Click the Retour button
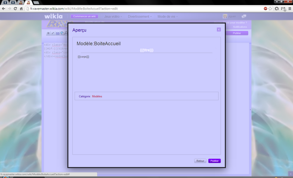293x178 pixels. (x=200, y=161)
